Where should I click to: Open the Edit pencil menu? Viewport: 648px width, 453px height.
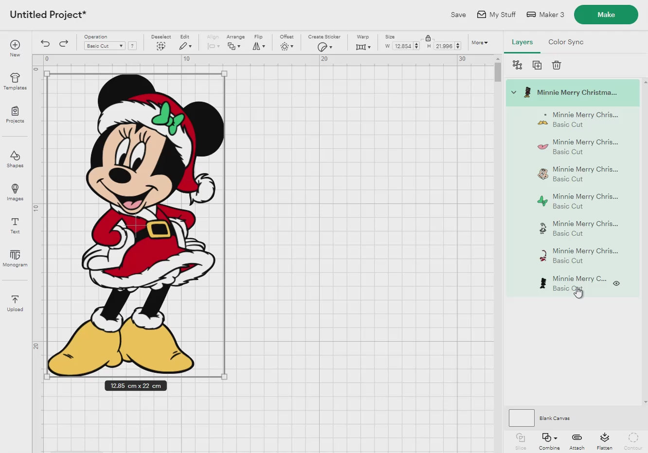[x=185, y=46]
